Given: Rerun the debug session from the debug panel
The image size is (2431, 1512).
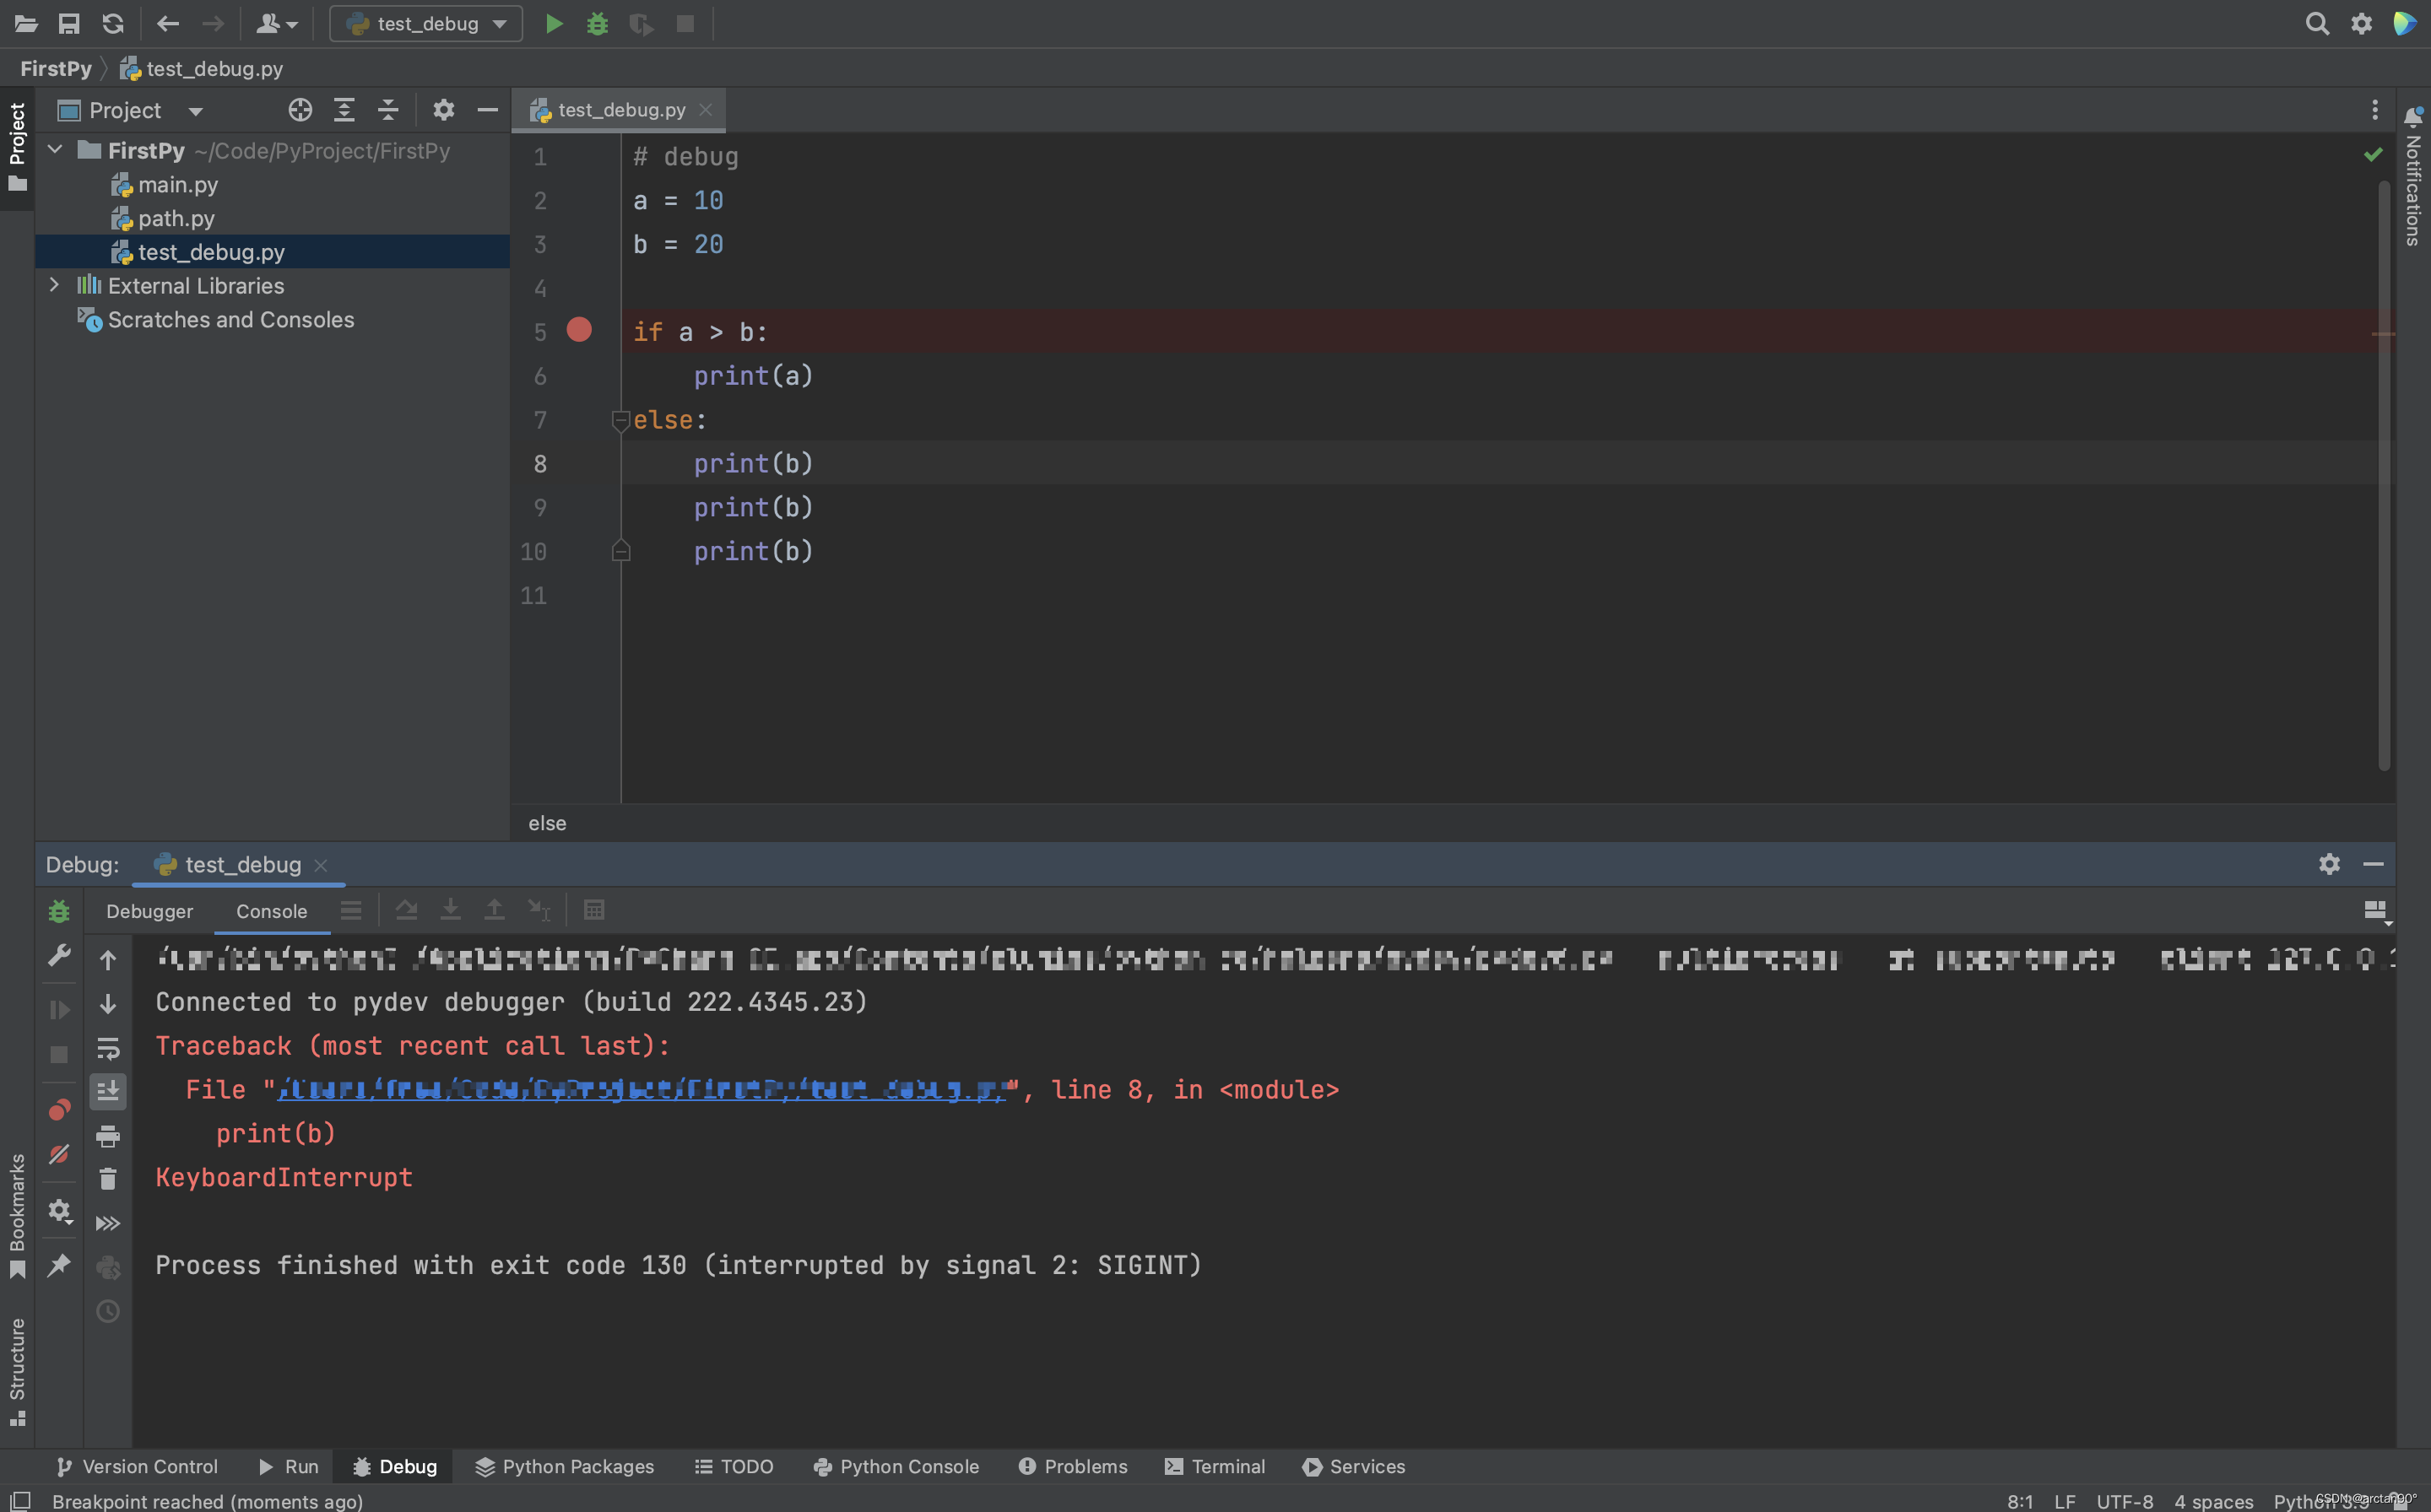Looking at the screenshot, I should pos(59,911).
